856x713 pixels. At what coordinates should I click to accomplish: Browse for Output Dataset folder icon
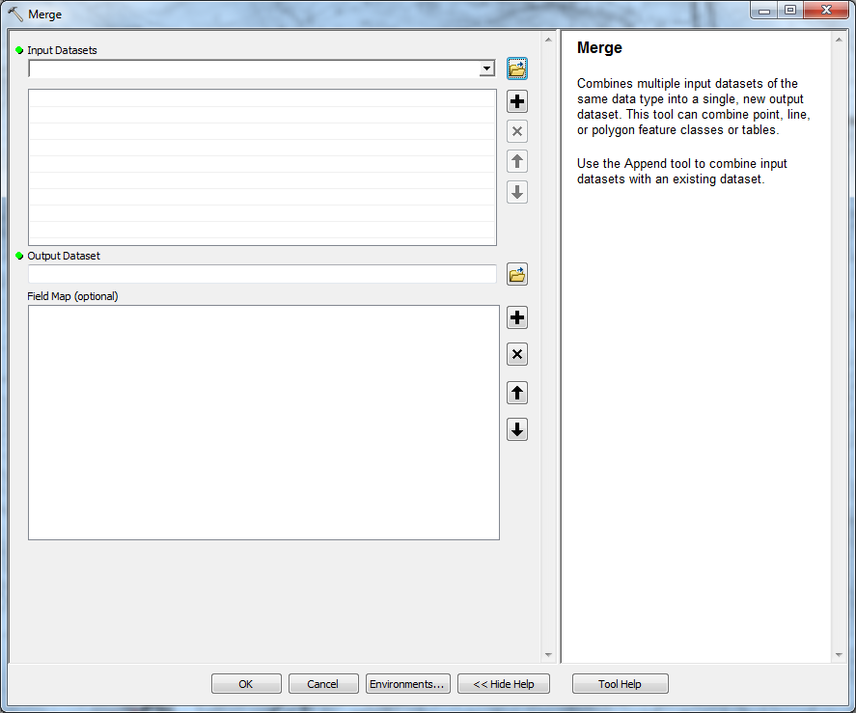click(517, 275)
